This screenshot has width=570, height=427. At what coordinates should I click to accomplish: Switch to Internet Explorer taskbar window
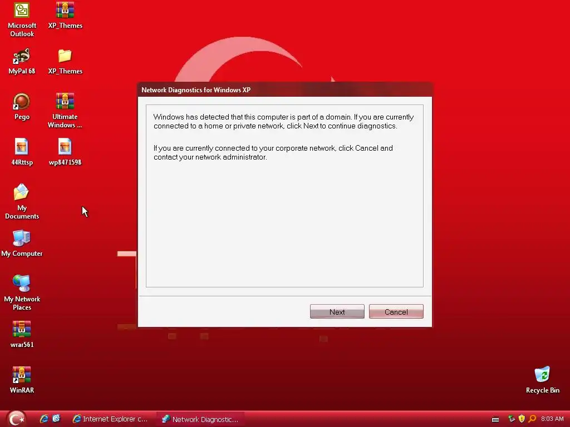pos(111,419)
